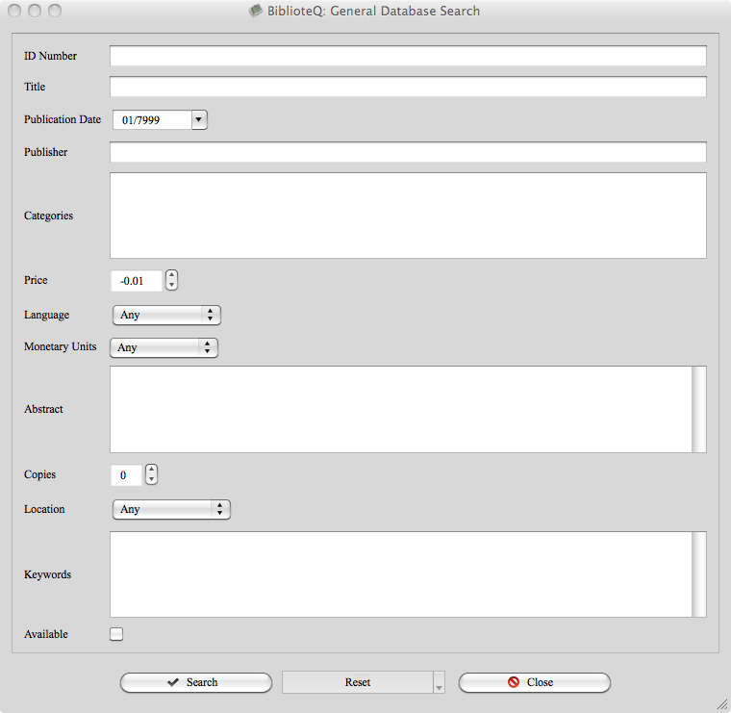Click the Abstract text area scrollbar
This screenshot has height=713, width=731.
pos(699,410)
